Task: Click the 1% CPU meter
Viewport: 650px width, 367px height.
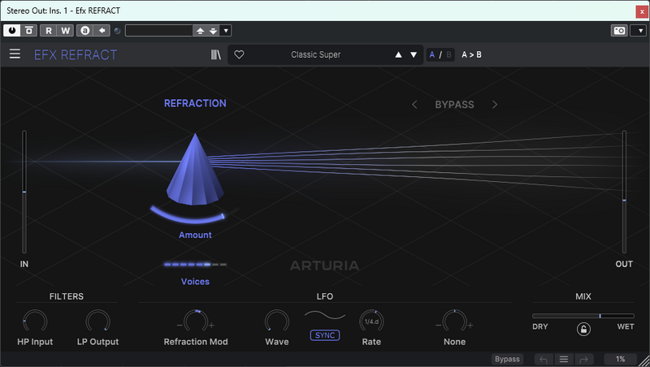Action: pyautogui.click(x=620, y=359)
